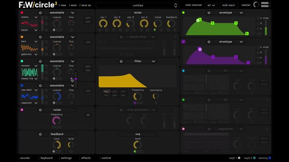Open the banjul wavetable end dropdown
289x162 pixels.
[29, 30]
